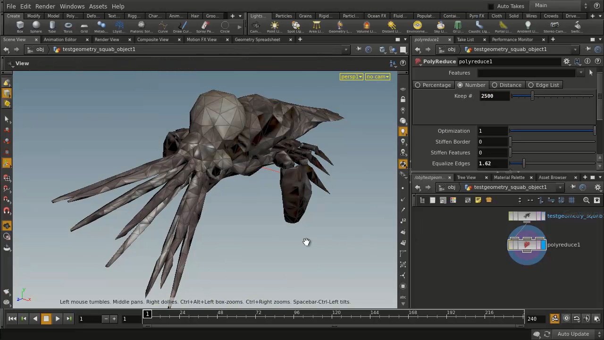
Task: Open the PolyReduce parameter gear menu
Action: (567, 61)
